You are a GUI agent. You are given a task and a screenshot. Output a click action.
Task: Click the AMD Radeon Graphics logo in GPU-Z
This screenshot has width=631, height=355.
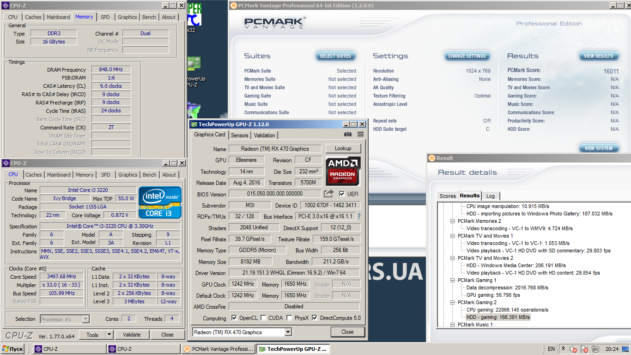tap(343, 171)
